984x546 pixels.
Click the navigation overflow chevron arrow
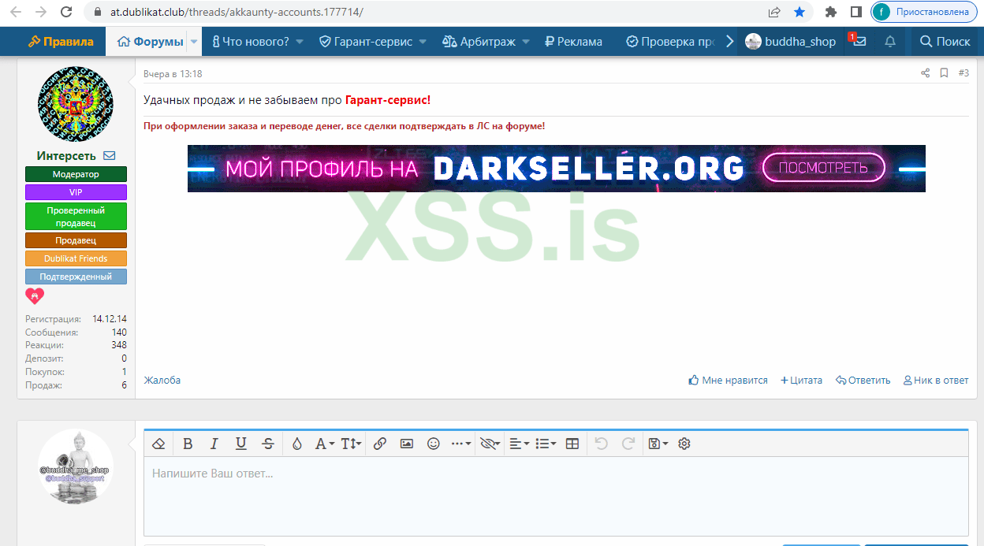tap(729, 42)
